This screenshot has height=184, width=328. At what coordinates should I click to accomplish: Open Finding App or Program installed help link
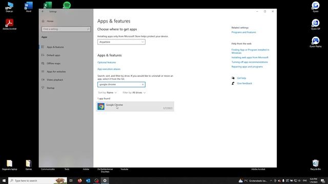pos(250,51)
